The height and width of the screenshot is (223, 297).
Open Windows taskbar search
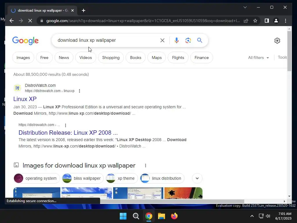(136, 216)
